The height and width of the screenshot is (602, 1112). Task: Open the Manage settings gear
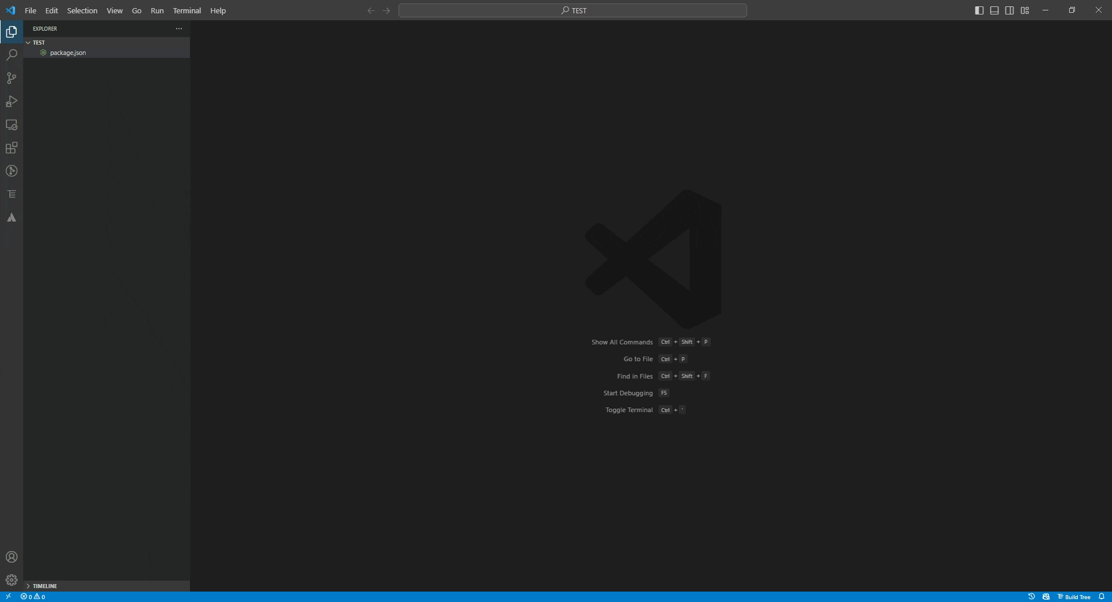(x=12, y=579)
